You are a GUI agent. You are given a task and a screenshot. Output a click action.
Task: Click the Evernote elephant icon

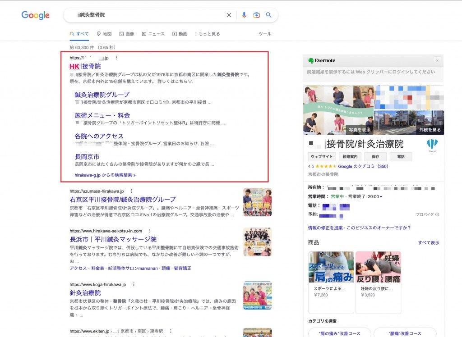tap(310, 60)
